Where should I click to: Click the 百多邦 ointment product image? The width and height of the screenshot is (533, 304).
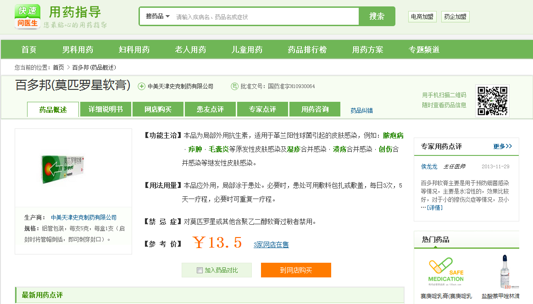click(x=62, y=169)
